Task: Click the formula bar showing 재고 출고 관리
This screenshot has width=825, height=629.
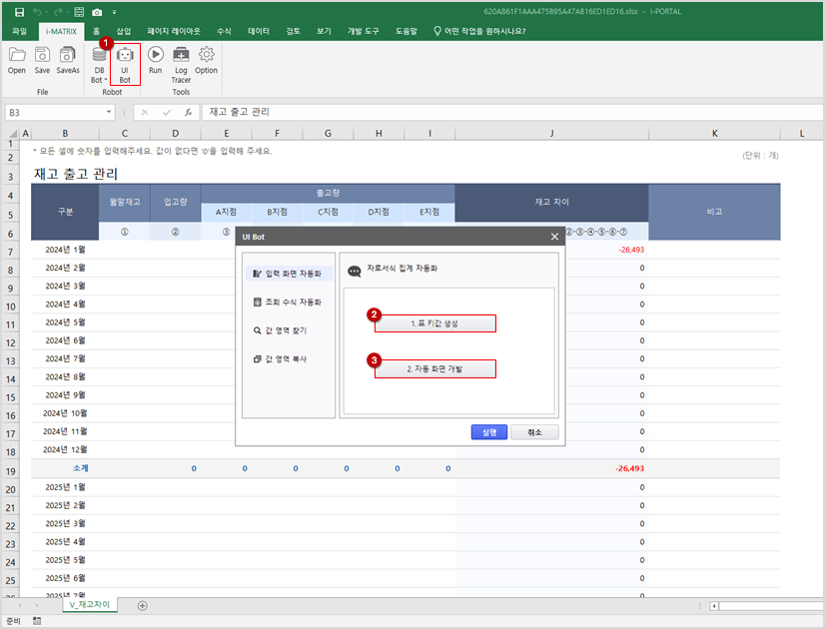Action: pyautogui.click(x=499, y=112)
